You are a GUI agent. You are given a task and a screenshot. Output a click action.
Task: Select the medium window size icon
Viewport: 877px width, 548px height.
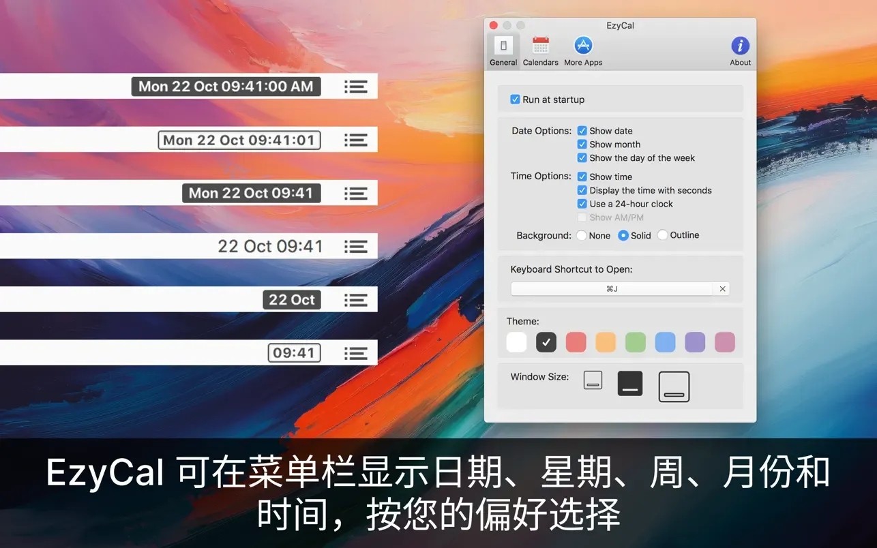click(630, 383)
